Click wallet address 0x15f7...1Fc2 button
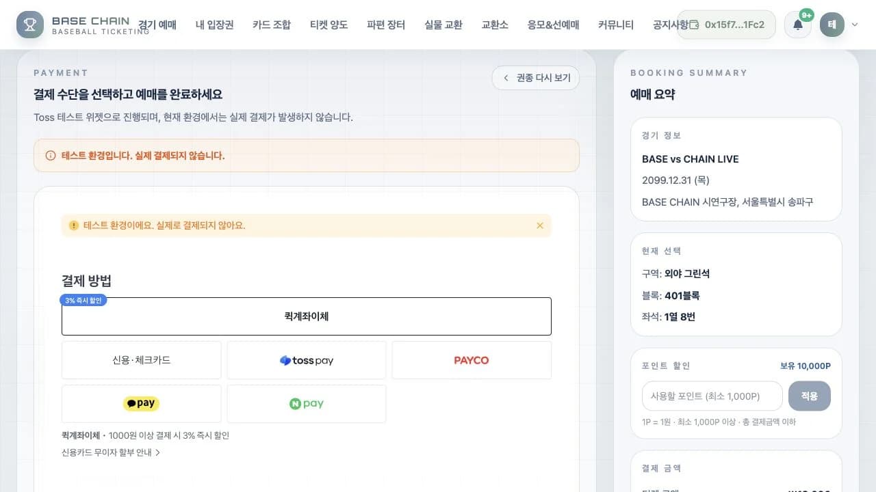876x492 pixels. click(726, 25)
